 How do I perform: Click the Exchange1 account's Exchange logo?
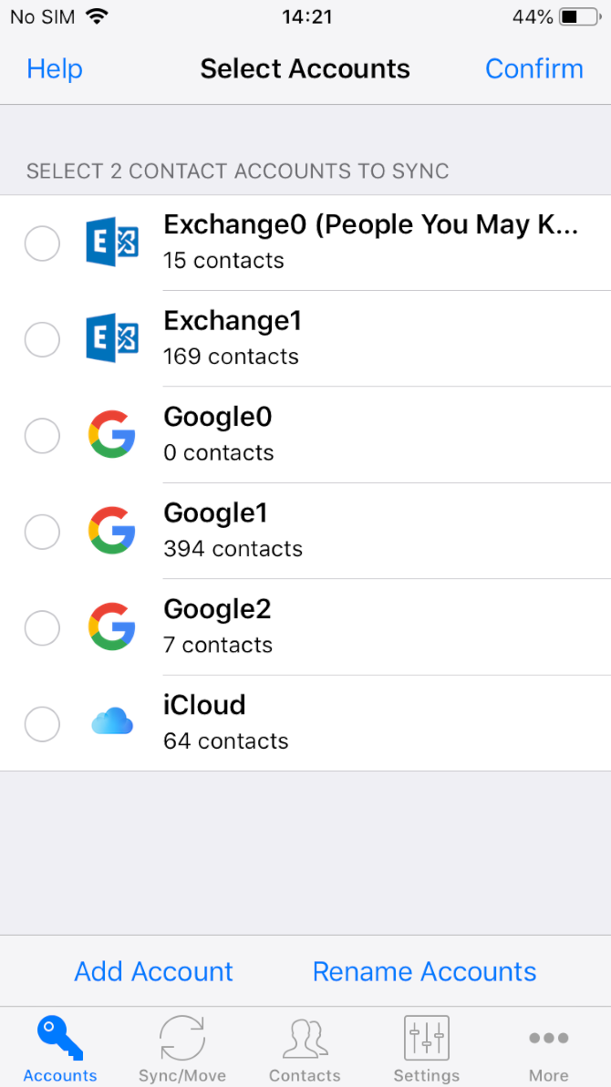(x=111, y=338)
